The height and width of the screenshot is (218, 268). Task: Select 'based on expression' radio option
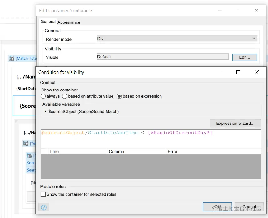coord(119,96)
